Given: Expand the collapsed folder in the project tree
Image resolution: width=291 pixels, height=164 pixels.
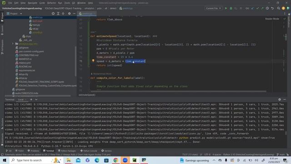Looking at the screenshot, I should 13,44.
